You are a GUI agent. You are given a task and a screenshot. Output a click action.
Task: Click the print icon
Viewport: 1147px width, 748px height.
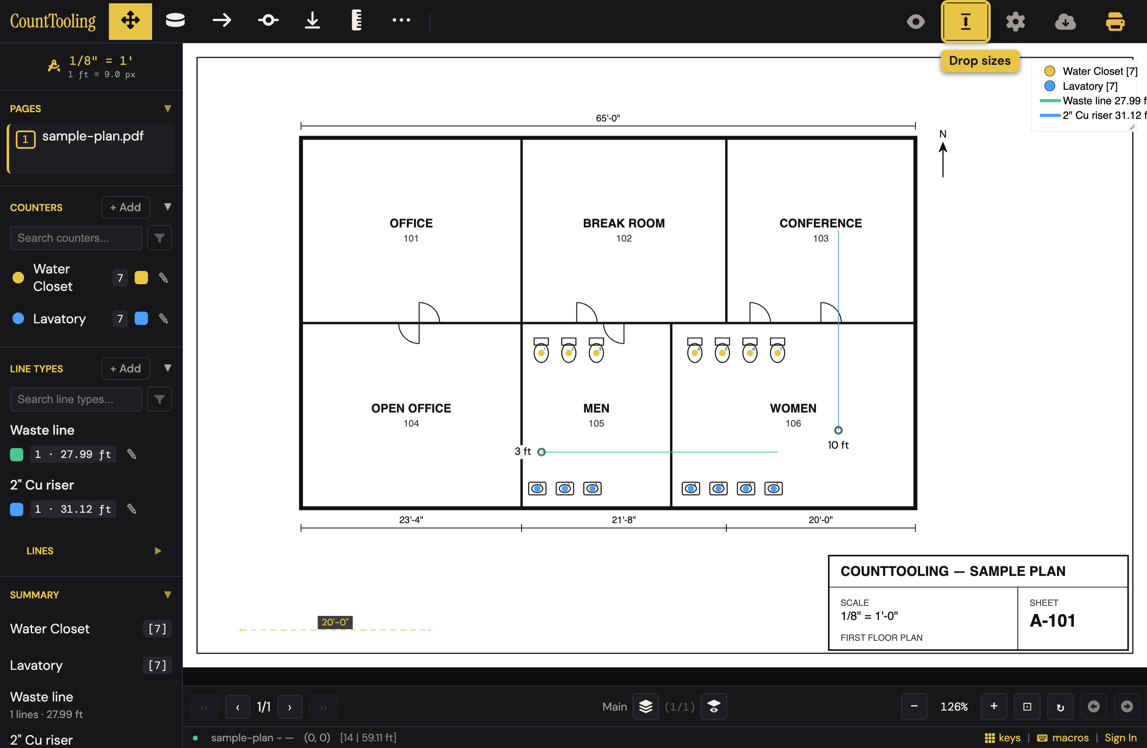(1115, 22)
